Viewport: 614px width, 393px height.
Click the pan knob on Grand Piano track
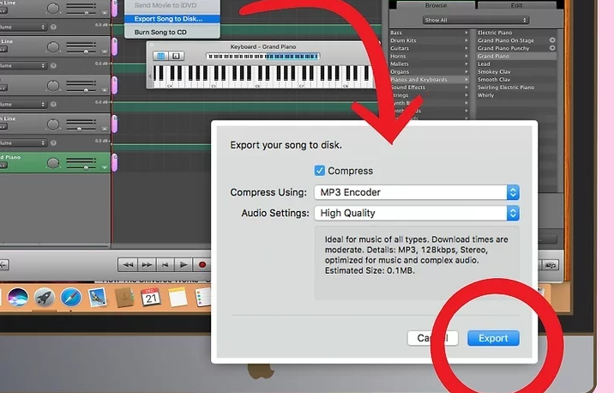[53, 163]
